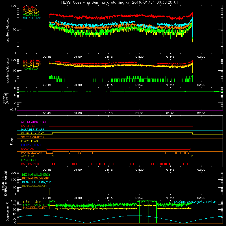Click the MAX_DET_VS_TOT legend label

click(35, 208)
